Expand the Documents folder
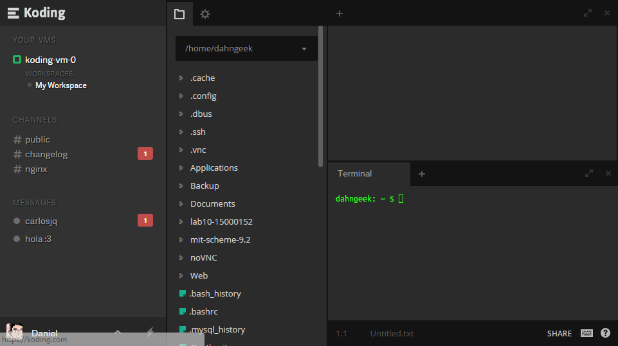This screenshot has height=346, width=618. (181, 204)
